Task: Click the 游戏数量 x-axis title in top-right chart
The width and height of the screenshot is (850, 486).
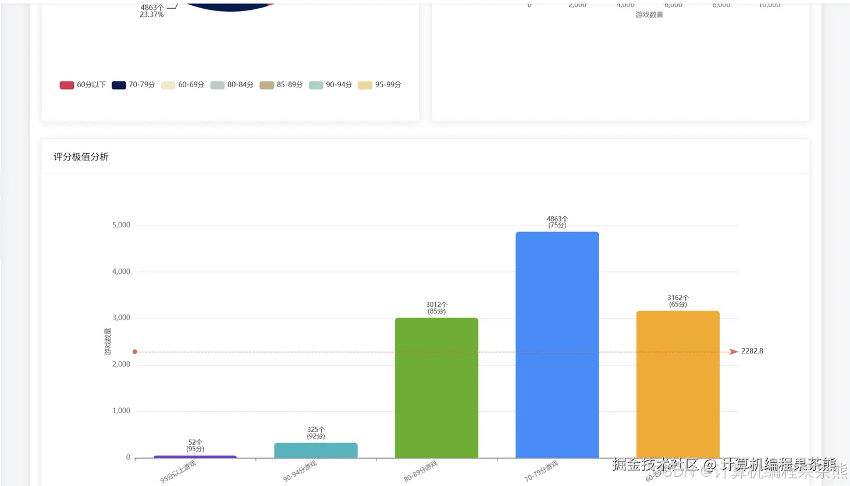Action: [649, 15]
